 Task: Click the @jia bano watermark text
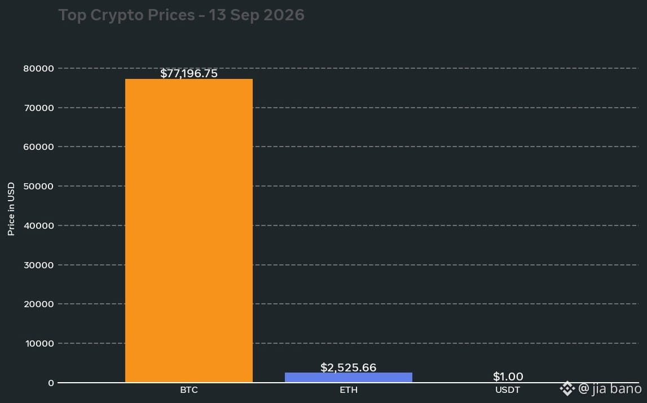click(x=610, y=388)
